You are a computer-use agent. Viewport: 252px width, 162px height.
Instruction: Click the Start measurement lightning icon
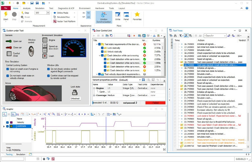click(6, 15)
